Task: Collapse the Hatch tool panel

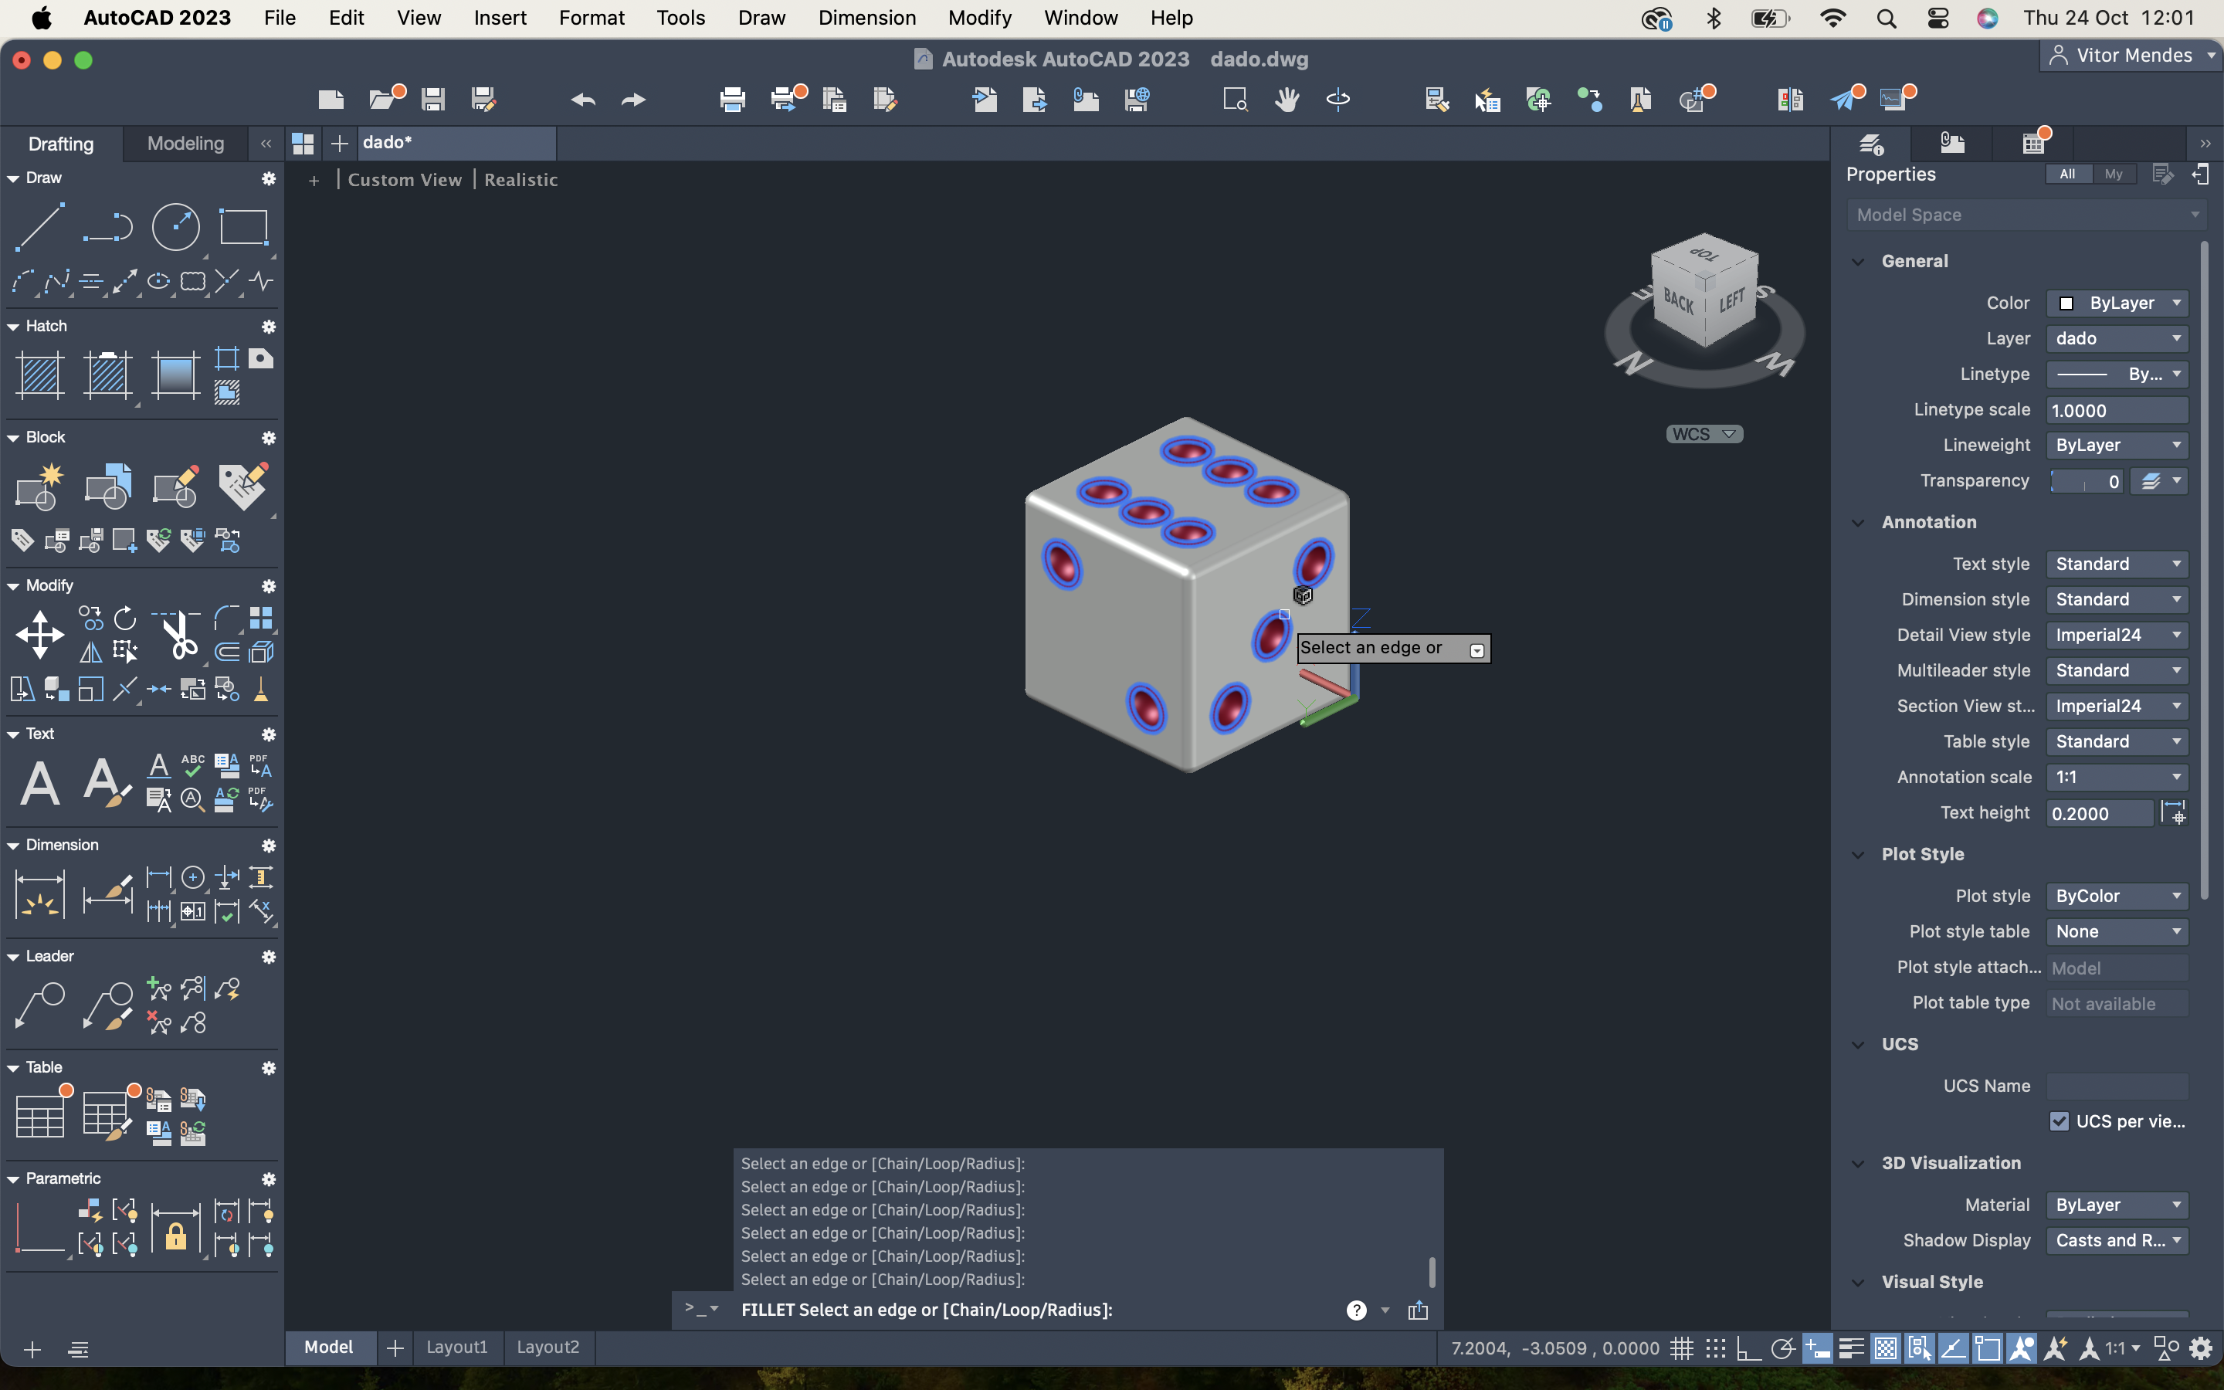Action: tap(13, 327)
